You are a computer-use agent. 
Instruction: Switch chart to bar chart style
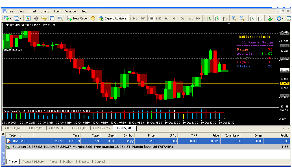[209, 18]
